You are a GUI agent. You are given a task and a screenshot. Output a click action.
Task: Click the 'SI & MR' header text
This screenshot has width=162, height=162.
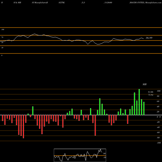pos(17,3)
